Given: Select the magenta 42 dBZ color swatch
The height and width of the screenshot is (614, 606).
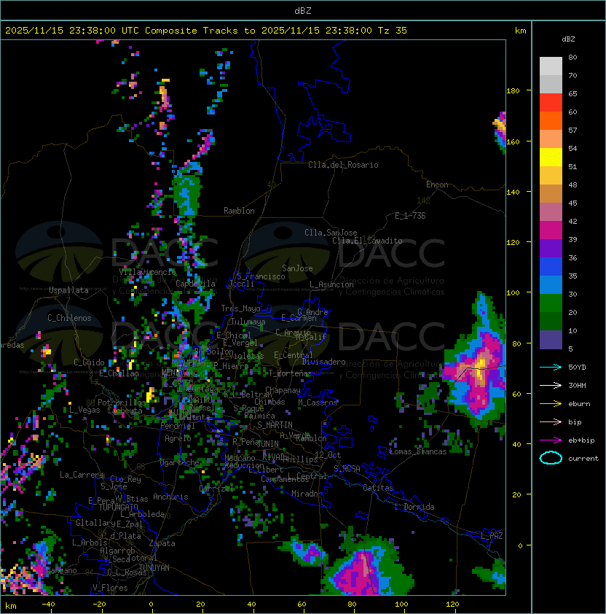Looking at the screenshot, I should pos(551,230).
